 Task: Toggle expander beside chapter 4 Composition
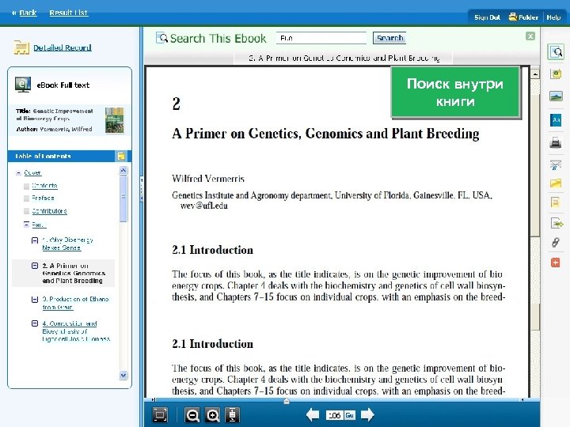[35, 323]
